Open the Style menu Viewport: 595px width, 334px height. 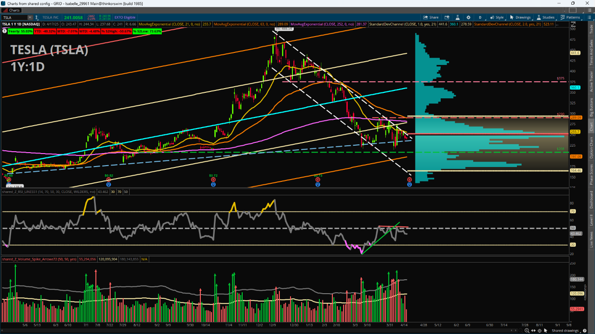(x=496, y=17)
